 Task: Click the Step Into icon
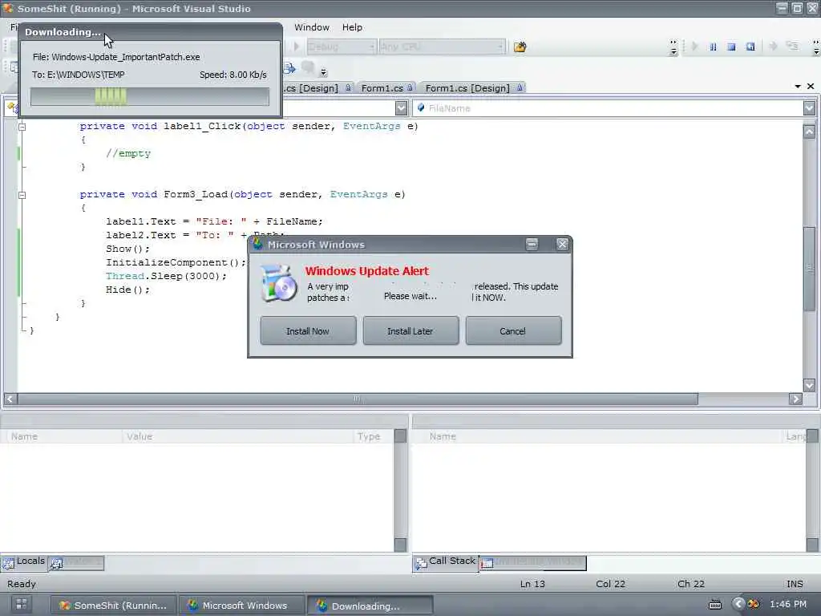click(x=793, y=47)
